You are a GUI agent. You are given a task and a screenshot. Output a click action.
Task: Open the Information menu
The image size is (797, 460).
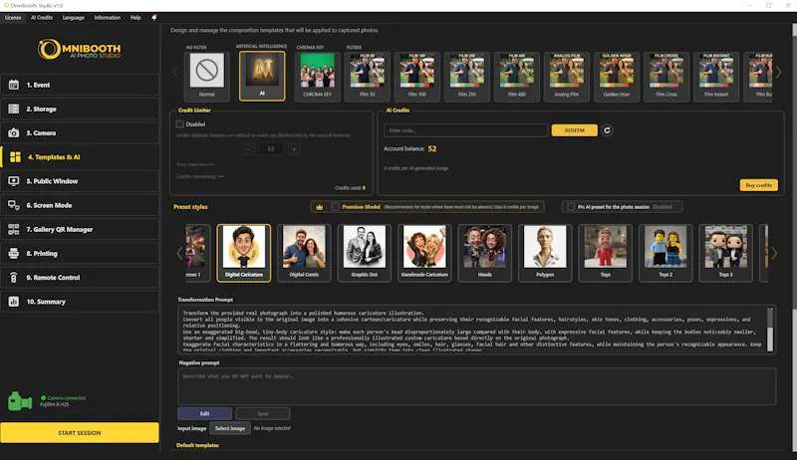point(108,17)
